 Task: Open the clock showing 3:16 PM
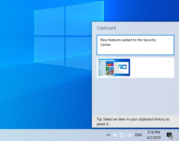[x=154, y=135]
